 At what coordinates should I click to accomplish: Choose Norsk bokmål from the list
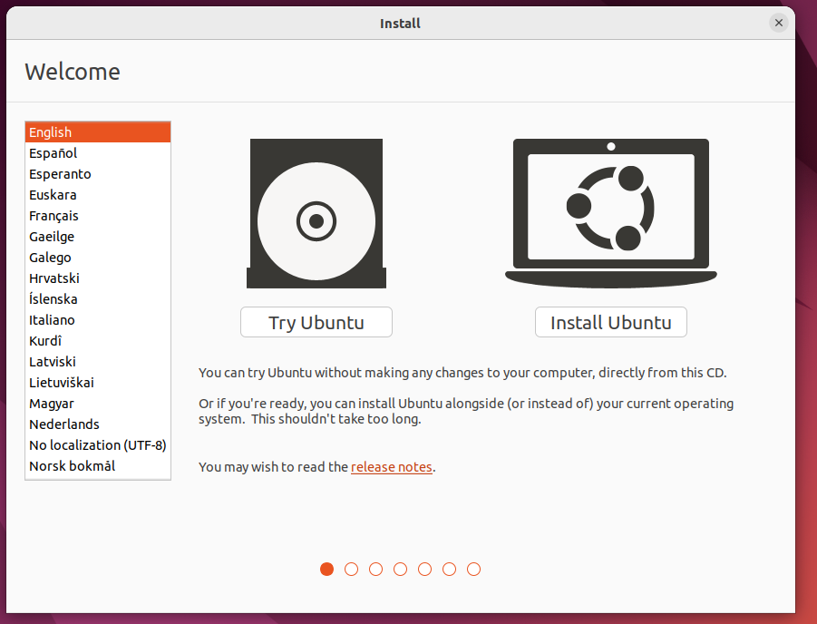pos(72,466)
